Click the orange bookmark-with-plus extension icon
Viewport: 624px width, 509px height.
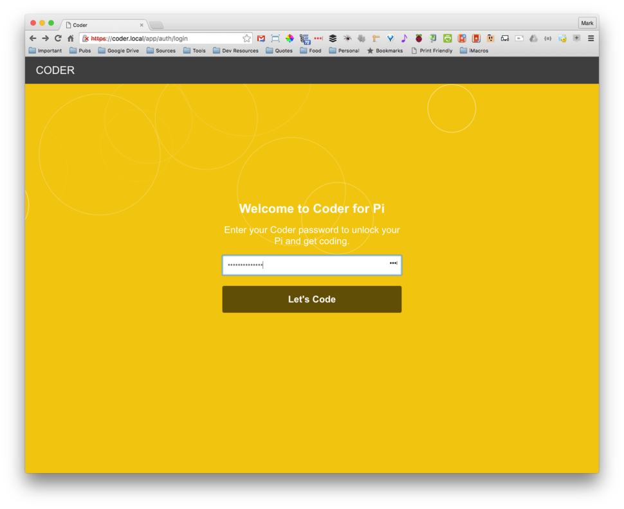tap(462, 39)
